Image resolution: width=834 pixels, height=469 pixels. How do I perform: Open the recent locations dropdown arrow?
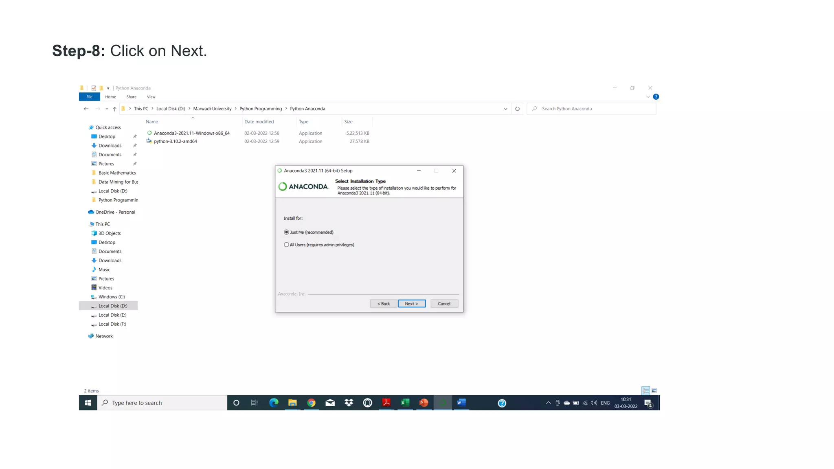coord(107,109)
